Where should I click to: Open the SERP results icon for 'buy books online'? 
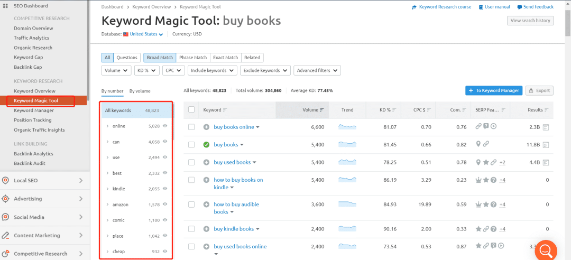click(x=545, y=127)
